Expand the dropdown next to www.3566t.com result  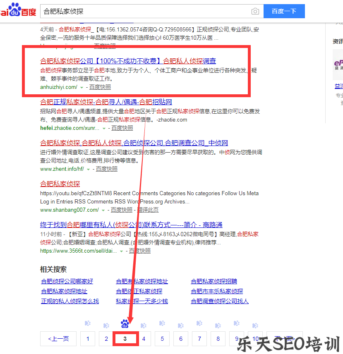[x=122, y=251]
